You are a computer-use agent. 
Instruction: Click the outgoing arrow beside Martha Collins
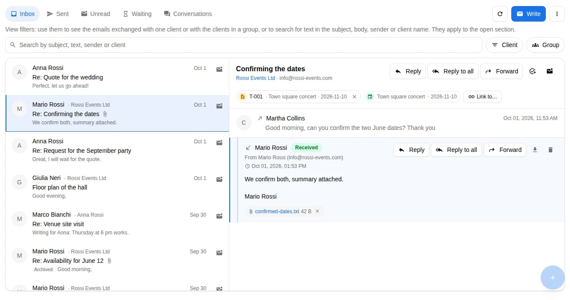(260, 118)
